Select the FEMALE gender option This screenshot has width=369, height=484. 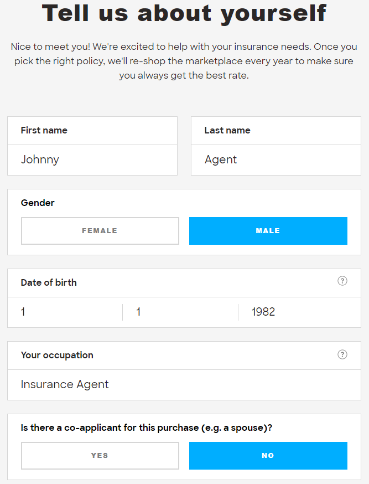click(100, 231)
